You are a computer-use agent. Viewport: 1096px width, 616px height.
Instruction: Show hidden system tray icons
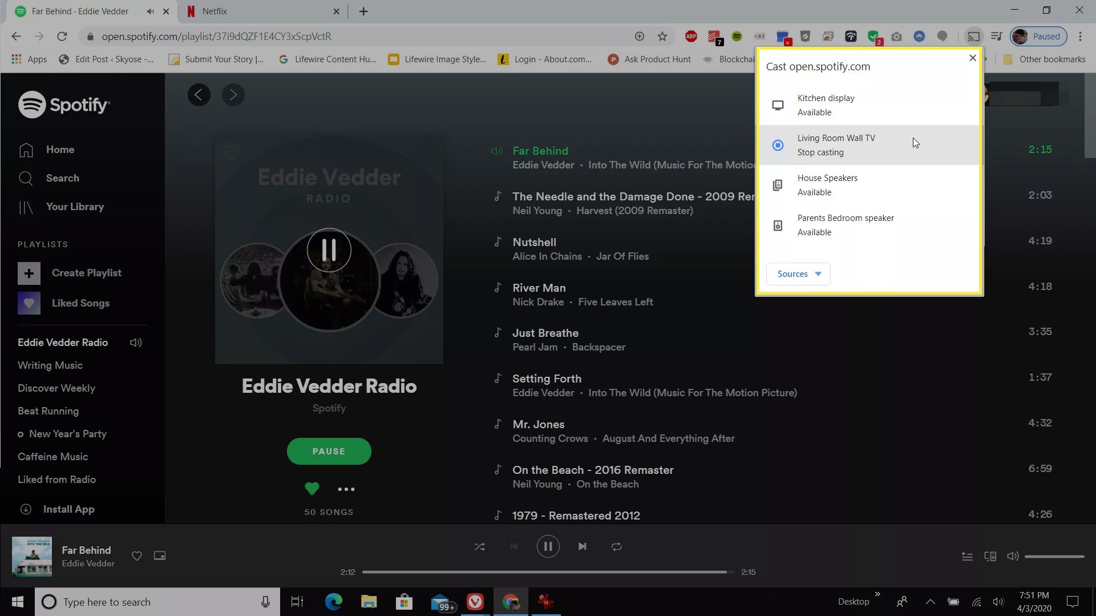tap(930, 602)
